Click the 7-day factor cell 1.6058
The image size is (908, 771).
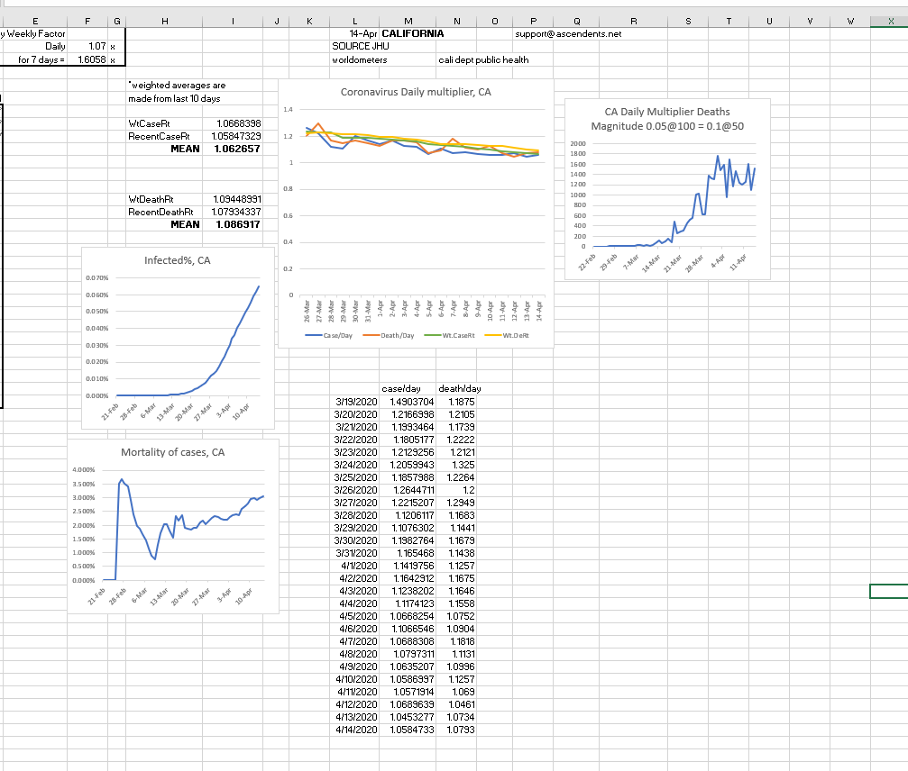click(x=92, y=59)
